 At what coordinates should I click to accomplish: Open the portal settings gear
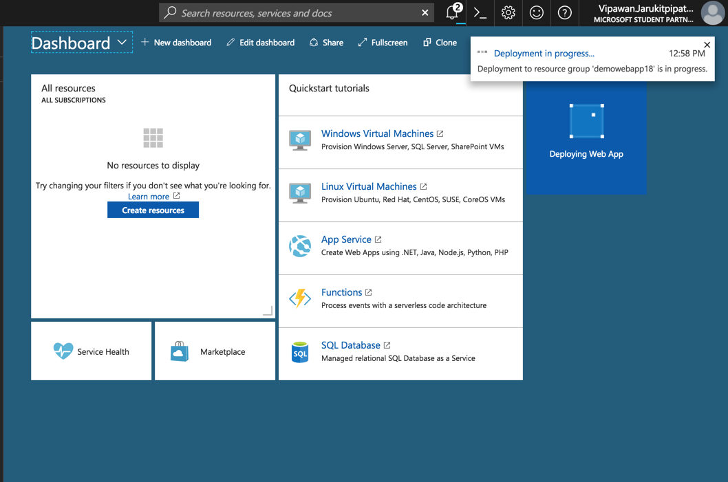[x=508, y=13]
